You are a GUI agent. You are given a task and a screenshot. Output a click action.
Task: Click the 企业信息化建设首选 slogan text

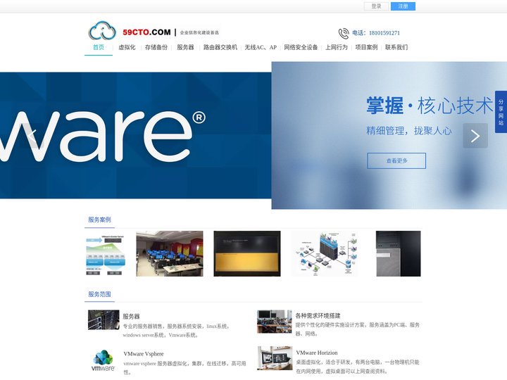click(199, 32)
